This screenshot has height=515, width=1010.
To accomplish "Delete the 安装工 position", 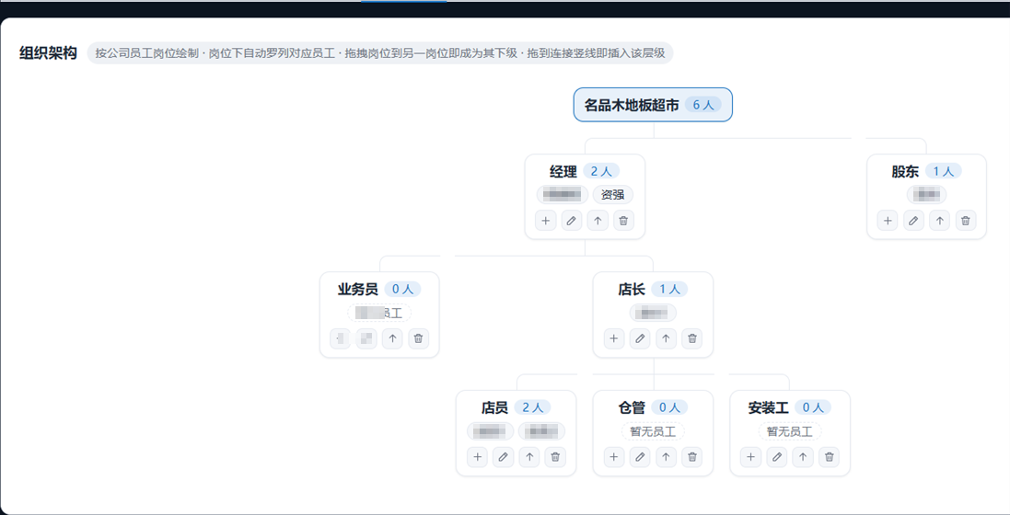I will pos(829,457).
